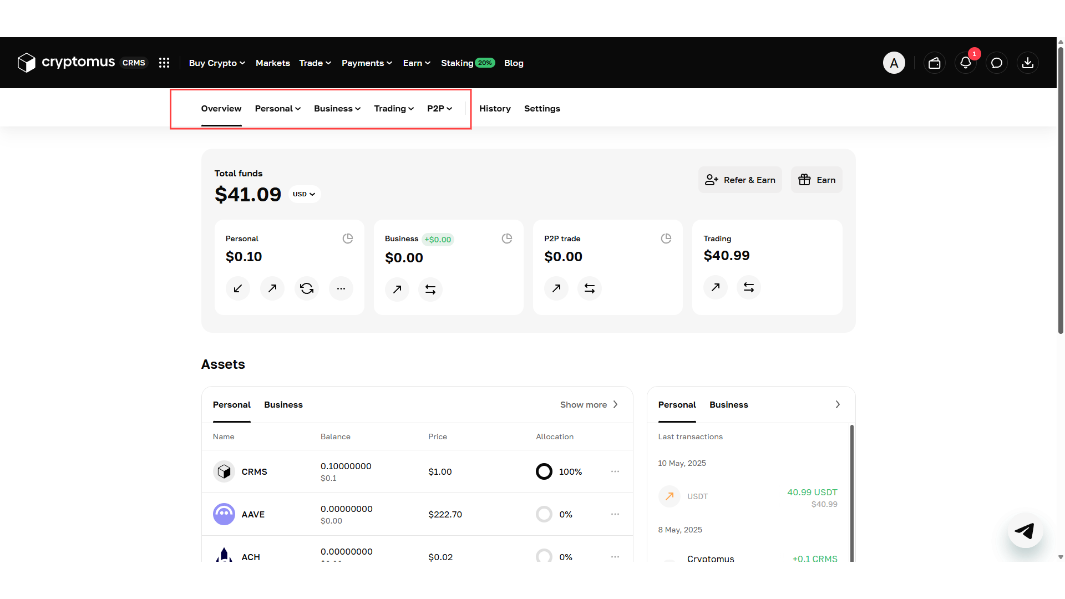Screen dimensions: 1065x599
Task: Open Markets in the top menu
Action: [x=273, y=63]
